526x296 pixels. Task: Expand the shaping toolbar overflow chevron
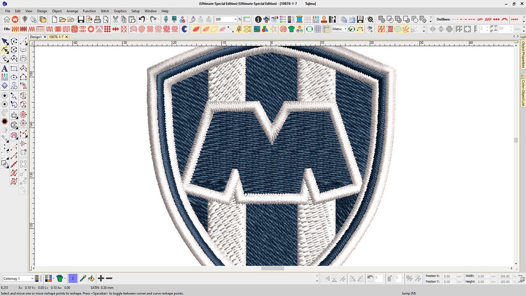click(431, 19)
